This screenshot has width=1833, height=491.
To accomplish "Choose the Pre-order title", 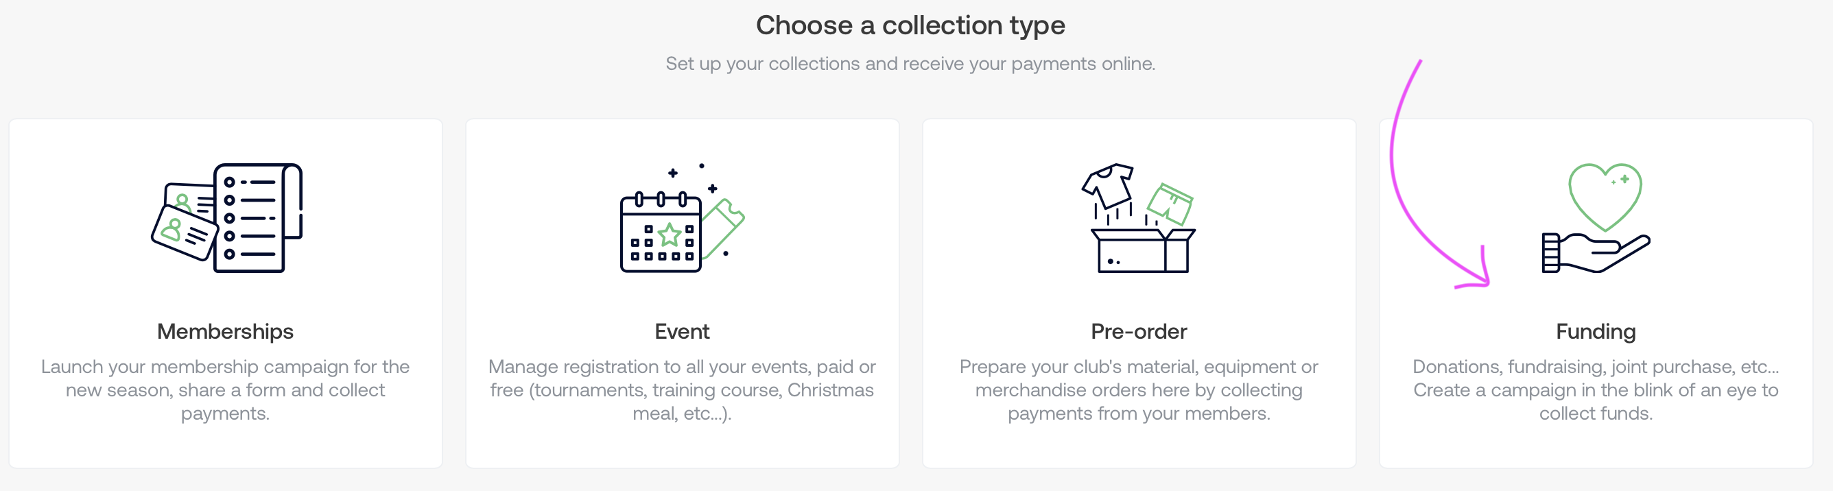I will (x=1139, y=332).
